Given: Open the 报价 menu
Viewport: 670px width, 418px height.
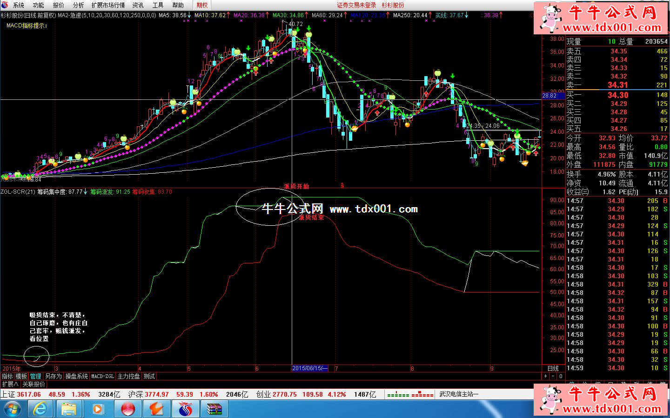Looking at the screenshot, I should pyautogui.click(x=59, y=5).
